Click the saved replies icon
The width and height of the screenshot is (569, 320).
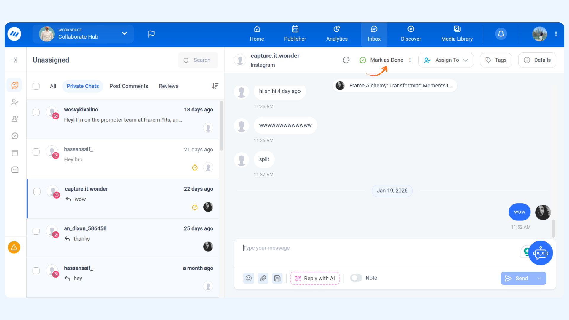pos(277,278)
